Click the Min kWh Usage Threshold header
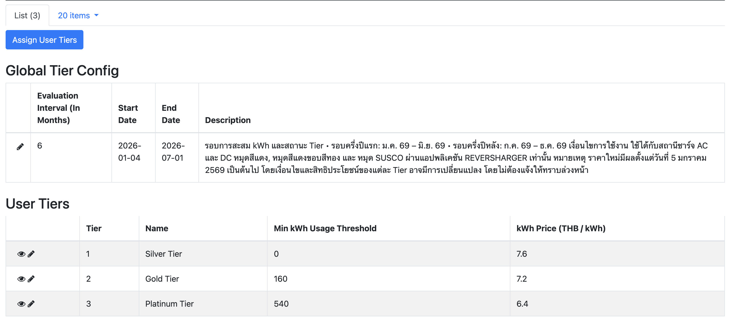The image size is (732, 327). 325,228
